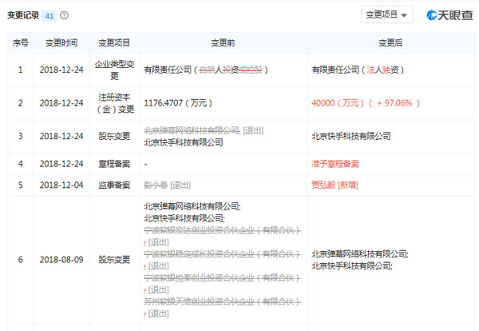
Task: Click the 监事备案 cell in row 5
Action: coord(114,185)
